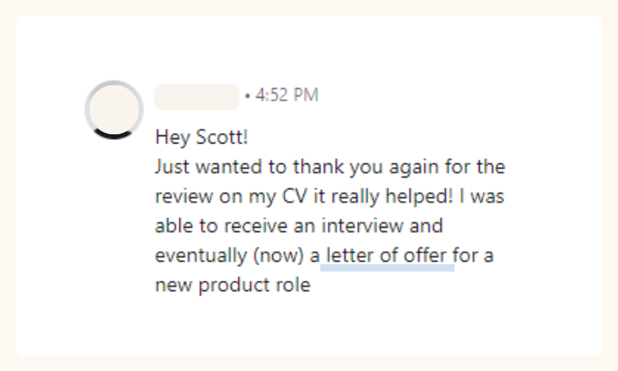This screenshot has width=618, height=371.
Task: Click the blue underline highlight below offer
Action: [x=387, y=268]
